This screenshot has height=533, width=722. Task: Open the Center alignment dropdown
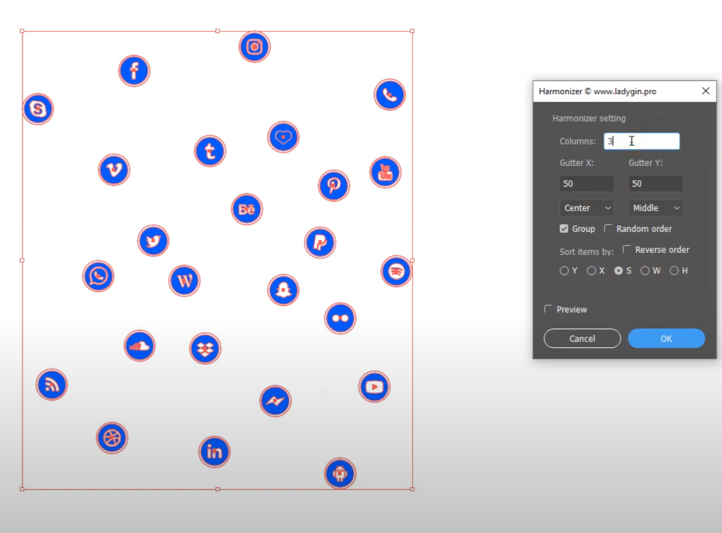586,208
